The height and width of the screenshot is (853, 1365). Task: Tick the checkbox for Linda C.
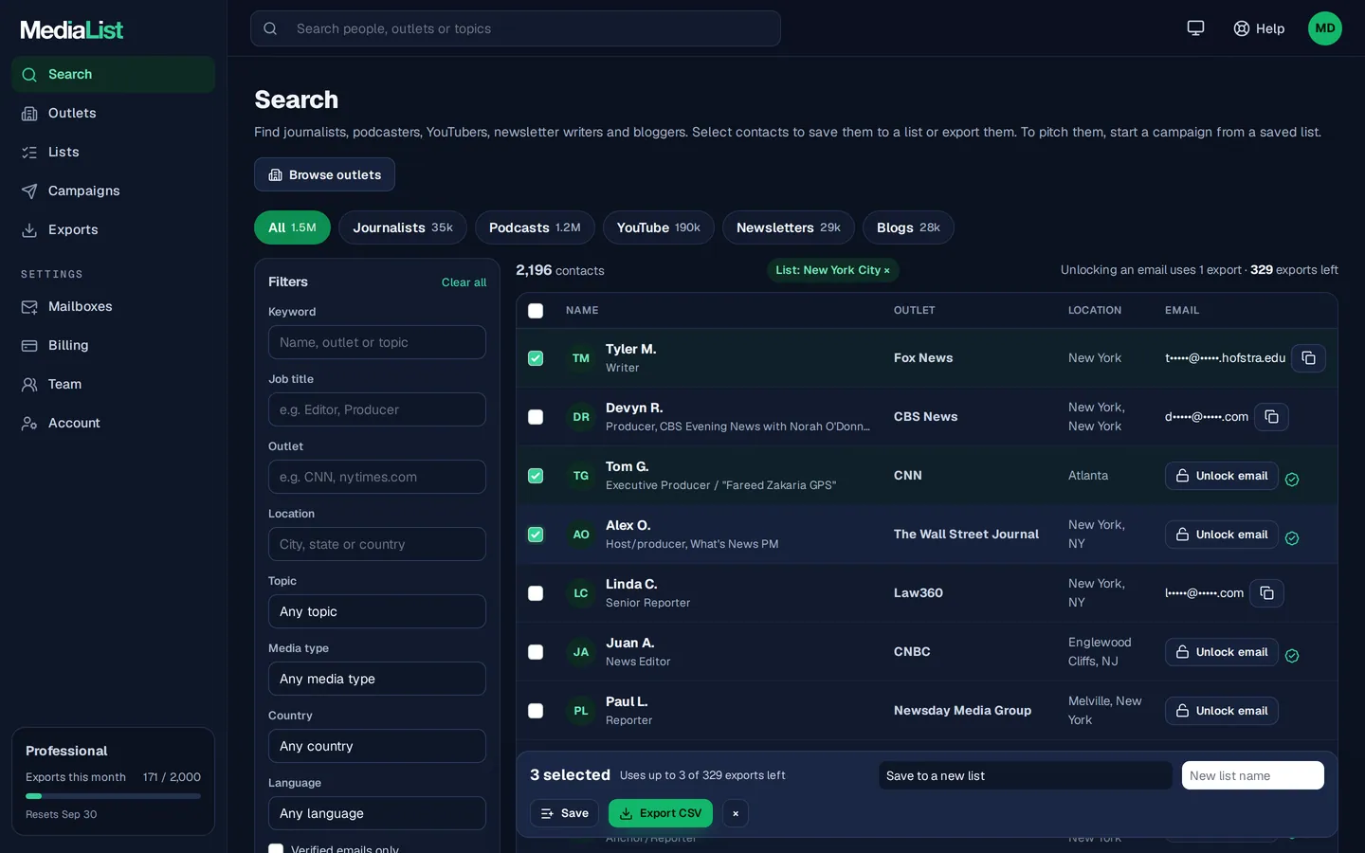click(x=536, y=593)
